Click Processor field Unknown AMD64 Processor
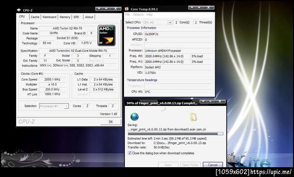The height and width of the screenshot is (177, 294). (178, 51)
